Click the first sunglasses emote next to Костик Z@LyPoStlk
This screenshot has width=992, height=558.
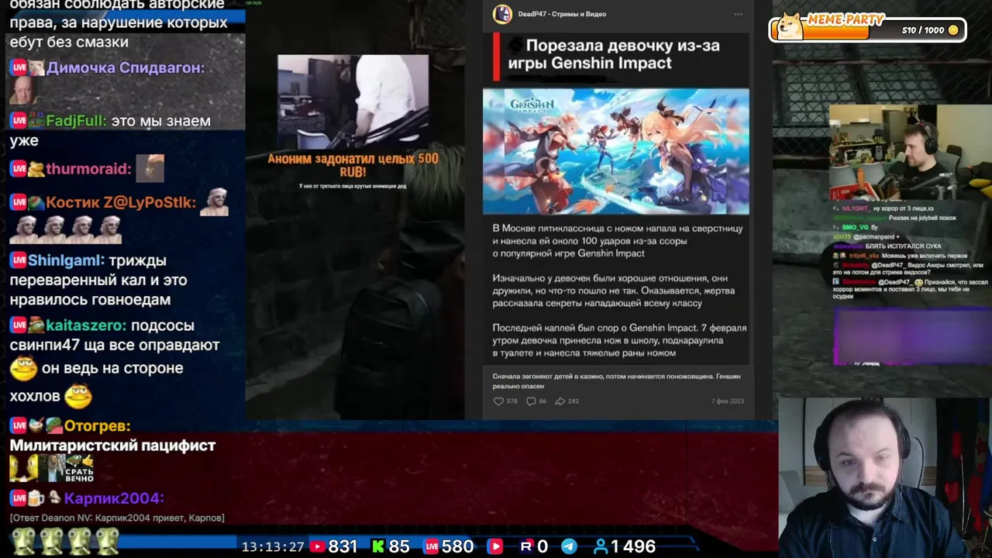(214, 202)
